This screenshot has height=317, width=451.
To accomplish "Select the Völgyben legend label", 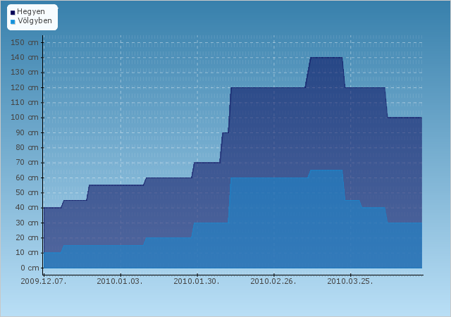I will pos(35,20).
